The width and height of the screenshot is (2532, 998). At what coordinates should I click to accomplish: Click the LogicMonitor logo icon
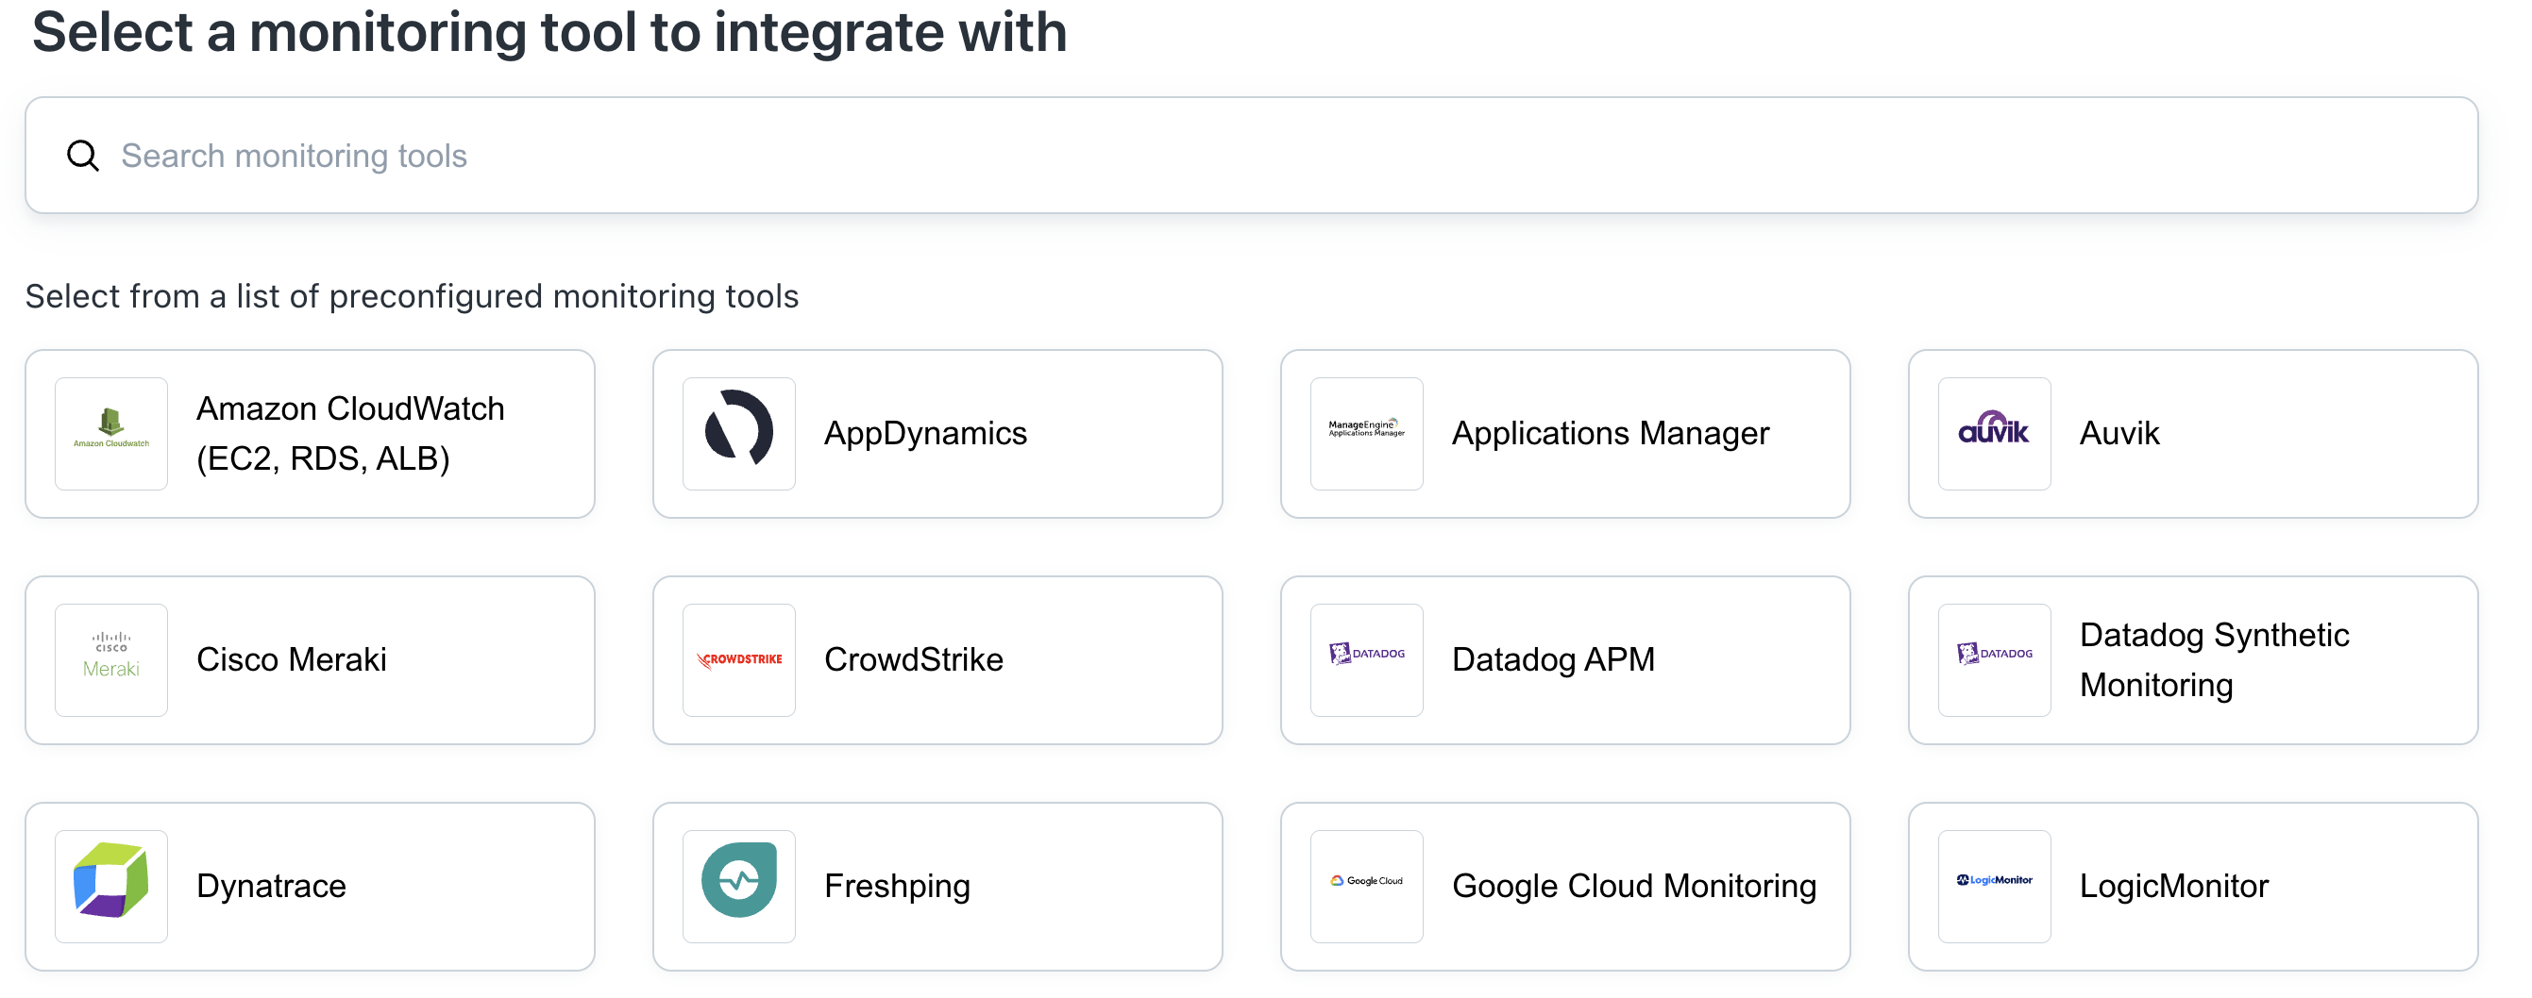1994,886
